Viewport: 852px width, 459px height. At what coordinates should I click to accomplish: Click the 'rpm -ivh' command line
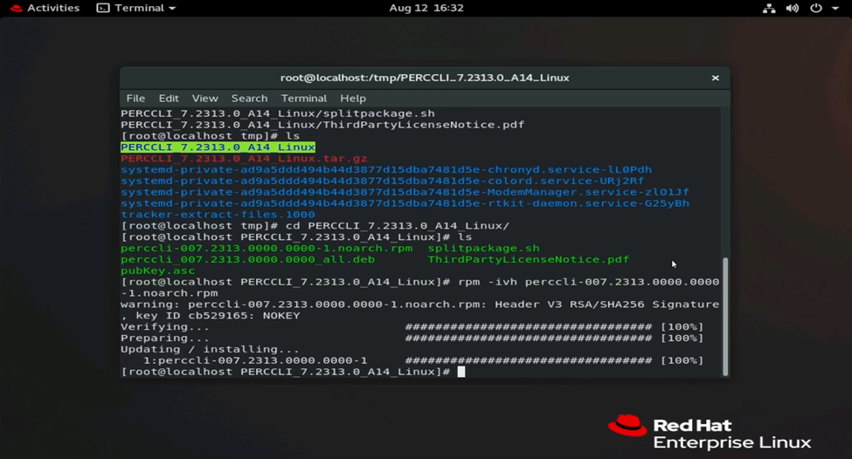coord(420,288)
